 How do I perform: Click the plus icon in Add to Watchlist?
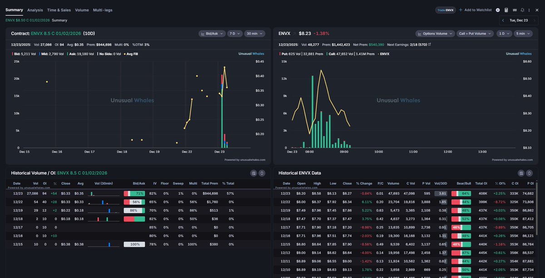(x=461, y=10)
